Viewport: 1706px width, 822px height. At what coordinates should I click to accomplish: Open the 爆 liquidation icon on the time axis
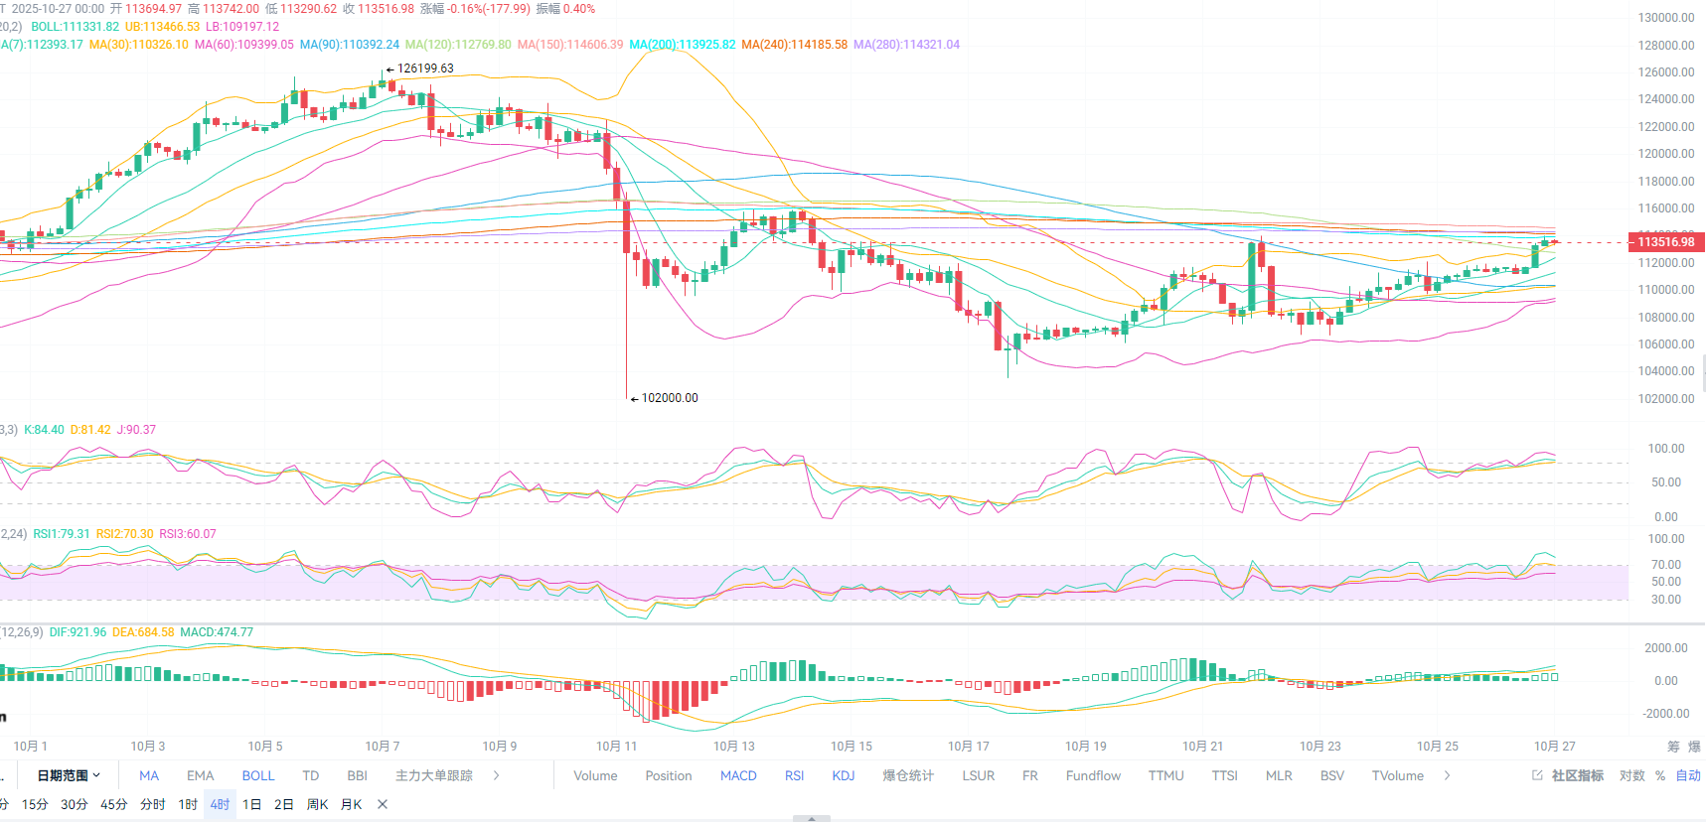(1694, 747)
